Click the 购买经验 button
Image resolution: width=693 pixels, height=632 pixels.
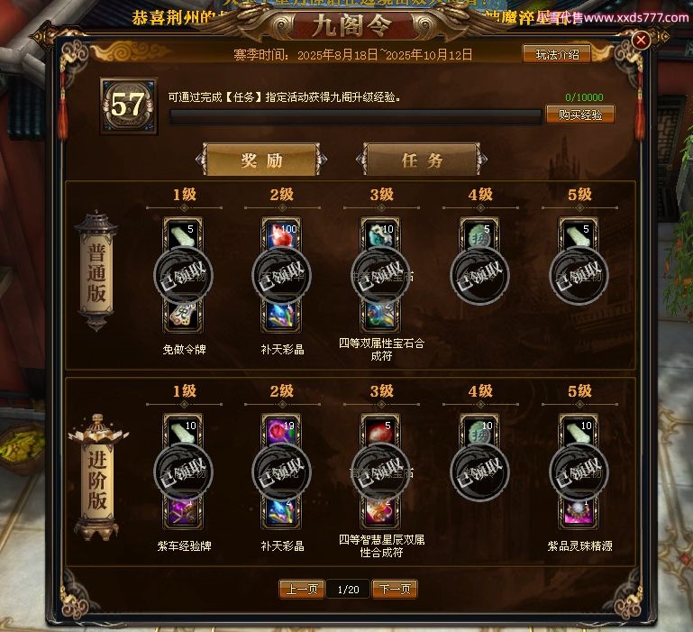(579, 114)
